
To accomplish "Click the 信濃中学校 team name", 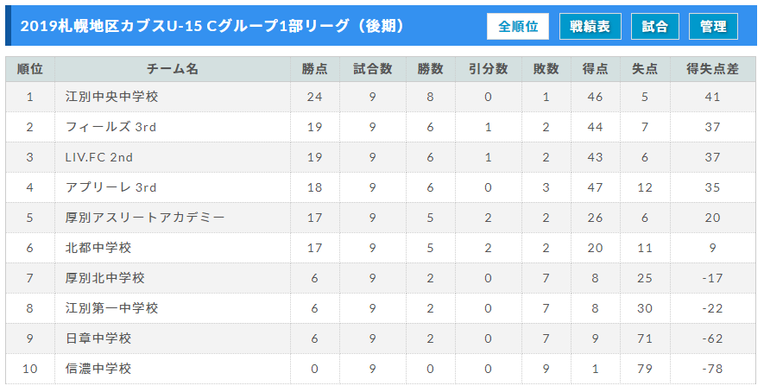I will pyautogui.click(x=98, y=369).
